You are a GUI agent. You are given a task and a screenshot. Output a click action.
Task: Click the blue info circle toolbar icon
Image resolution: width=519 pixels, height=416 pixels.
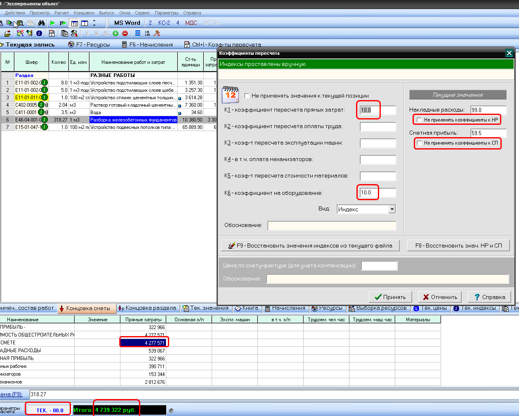39,33
